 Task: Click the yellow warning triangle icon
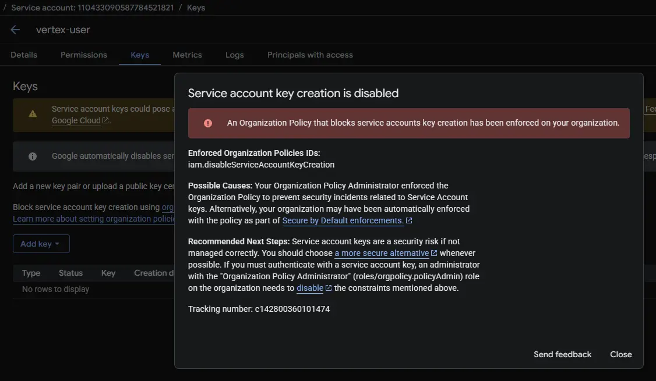33,114
